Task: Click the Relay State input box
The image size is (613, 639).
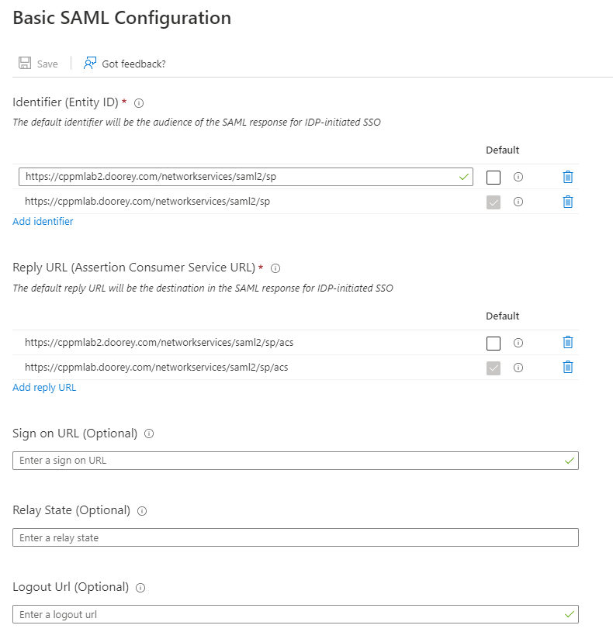Action: click(295, 537)
